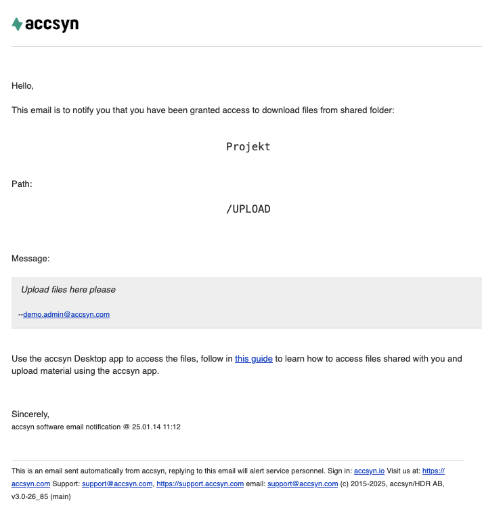The width and height of the screenshot is (482, 516).
Task: Click the "Sincerely," sign-off text
Action: (30, 414)
